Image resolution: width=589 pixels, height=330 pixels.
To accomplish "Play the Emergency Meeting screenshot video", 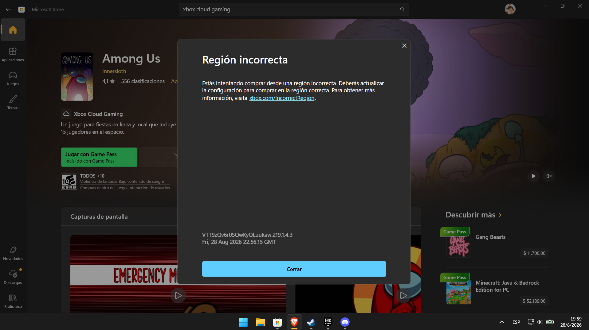I will click(x=178, y=295).
